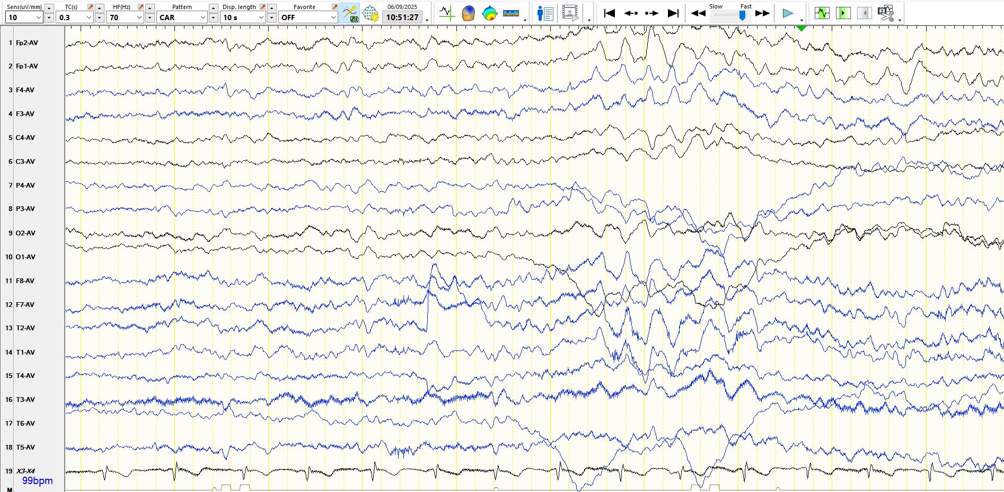Edit Disp. length preset with pencil icon

click(x=262, y=7)
